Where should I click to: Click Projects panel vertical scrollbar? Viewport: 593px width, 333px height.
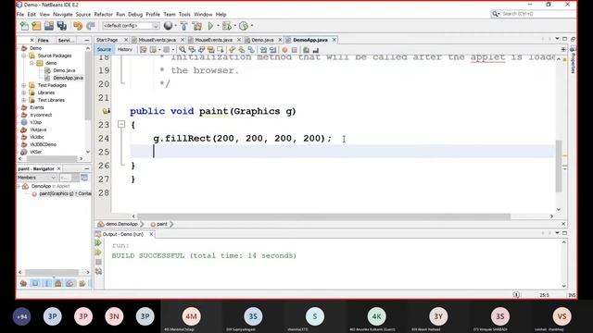coord(88,87)
